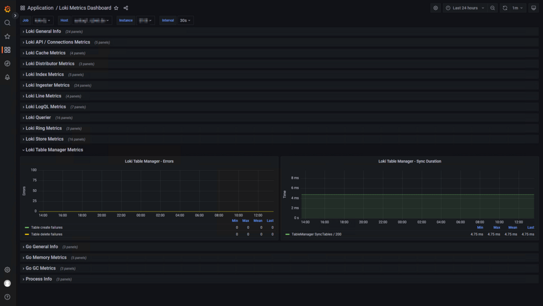Open the Explore compass icon
The height and width of the screenshot is (306, 543).
(x=7, y=64)
